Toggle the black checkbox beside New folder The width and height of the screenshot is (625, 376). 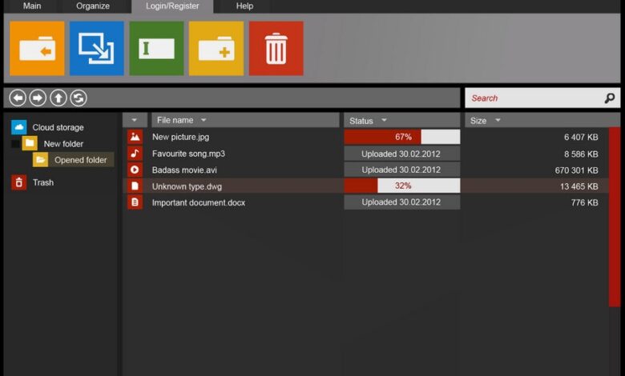(x=15, y=144)
